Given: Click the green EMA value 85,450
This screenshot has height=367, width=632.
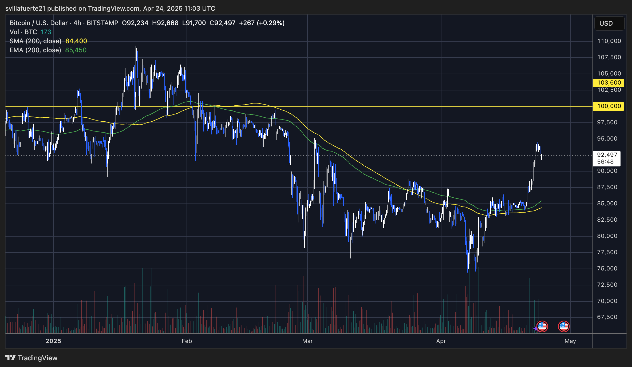Looking at the screenshot, I should 76,50.
